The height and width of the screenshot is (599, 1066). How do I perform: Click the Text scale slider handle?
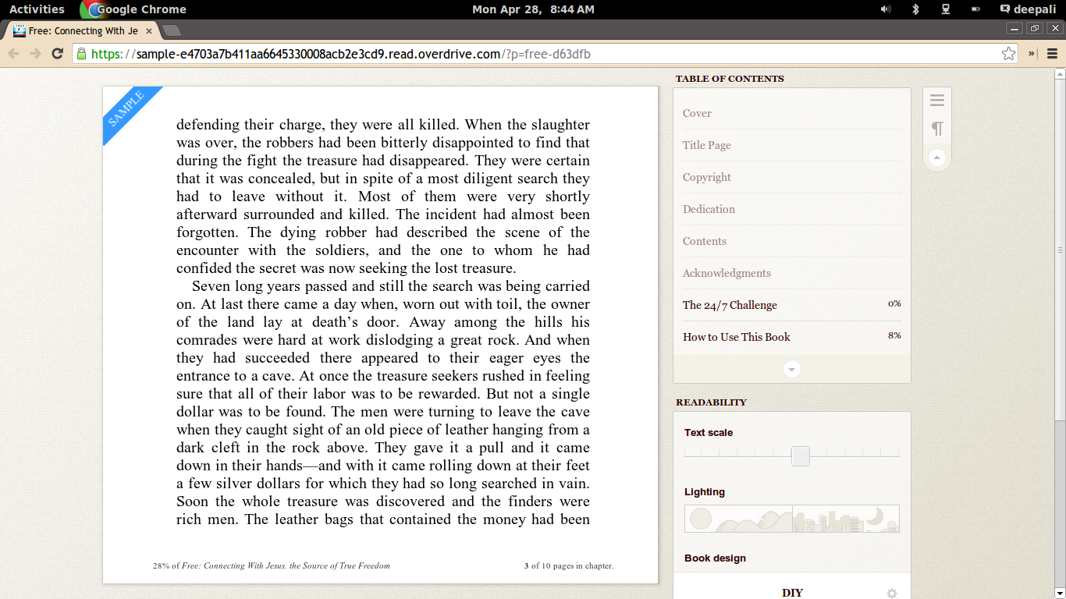tap(801, 455)
